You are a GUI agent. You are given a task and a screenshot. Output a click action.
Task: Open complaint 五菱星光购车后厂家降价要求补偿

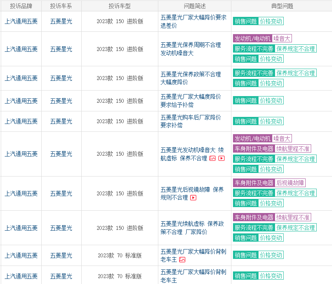pyautogui.click(x=191, y=121)
